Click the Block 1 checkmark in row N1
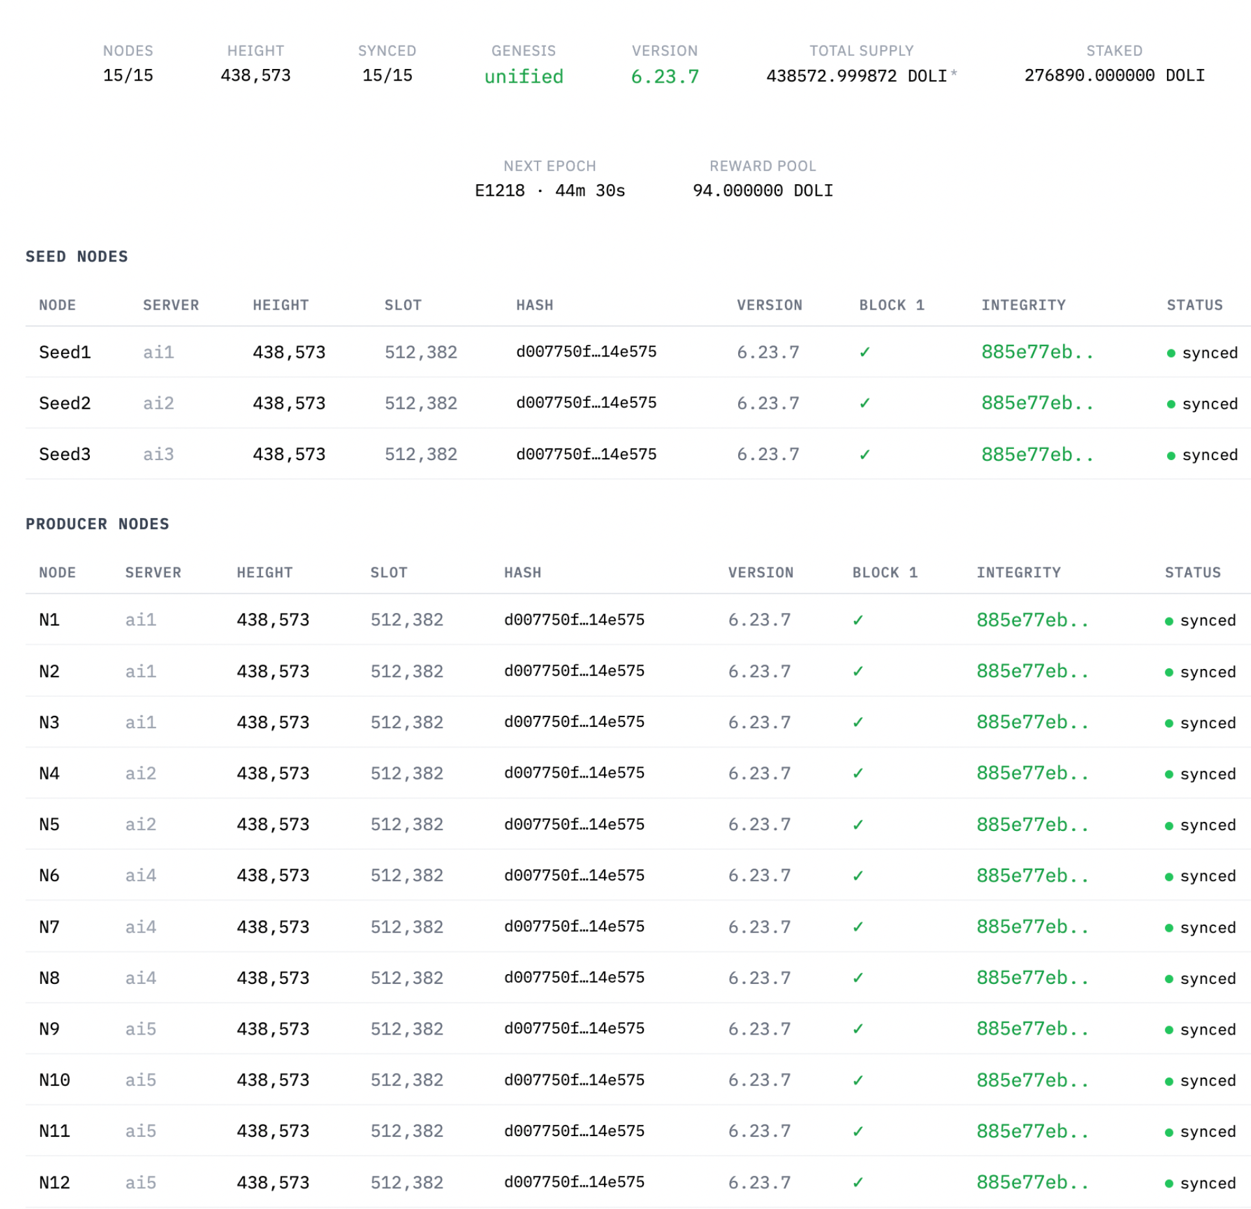1251x1209 pixels. [858, 620]
